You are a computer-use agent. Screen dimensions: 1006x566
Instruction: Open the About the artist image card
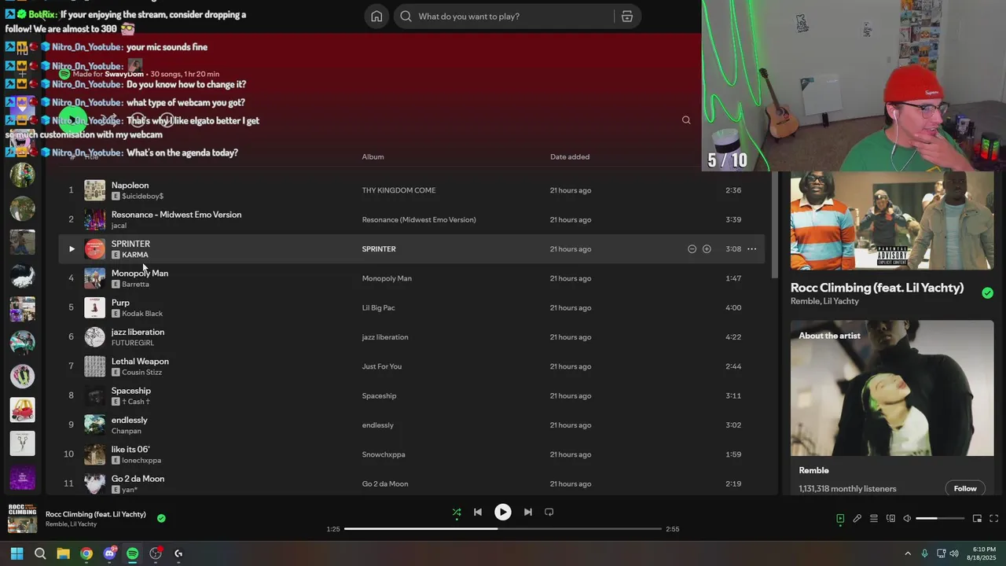point(892,388)
